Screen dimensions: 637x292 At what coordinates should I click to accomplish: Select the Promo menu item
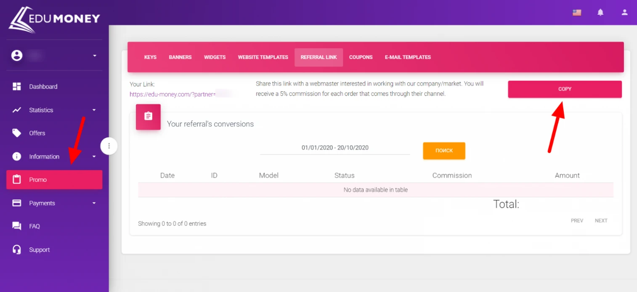click(x=54, y=180)
